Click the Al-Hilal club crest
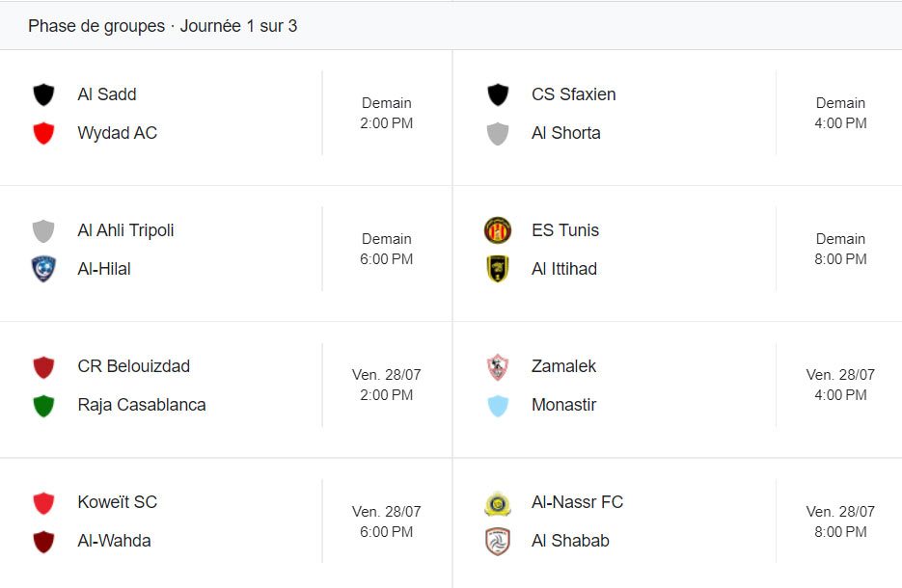The image size is (902, 588). tap(43, 269)
